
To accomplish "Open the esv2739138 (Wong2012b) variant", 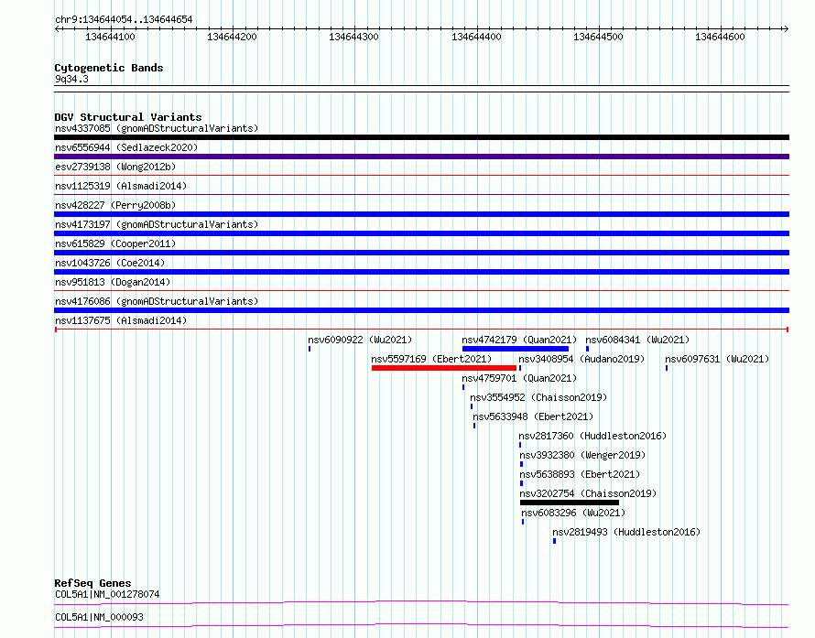I will tap(115, 167).
